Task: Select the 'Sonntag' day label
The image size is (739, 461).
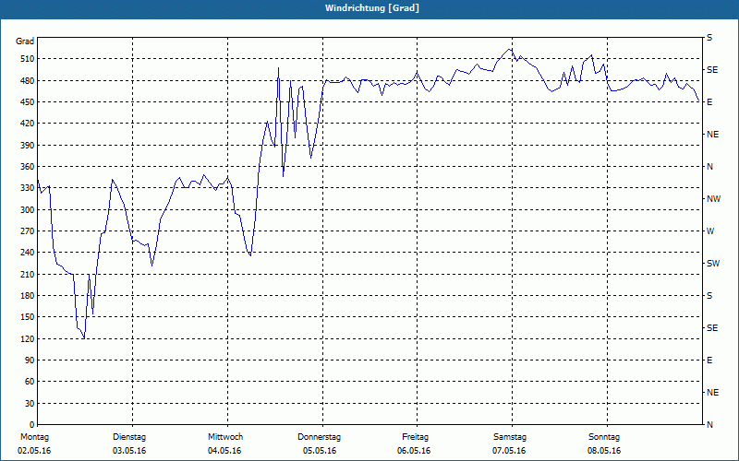Action: pos(604,437)
